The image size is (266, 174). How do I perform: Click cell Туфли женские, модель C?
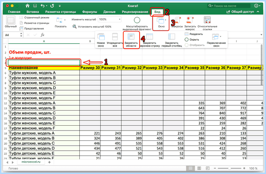point(44,113)
